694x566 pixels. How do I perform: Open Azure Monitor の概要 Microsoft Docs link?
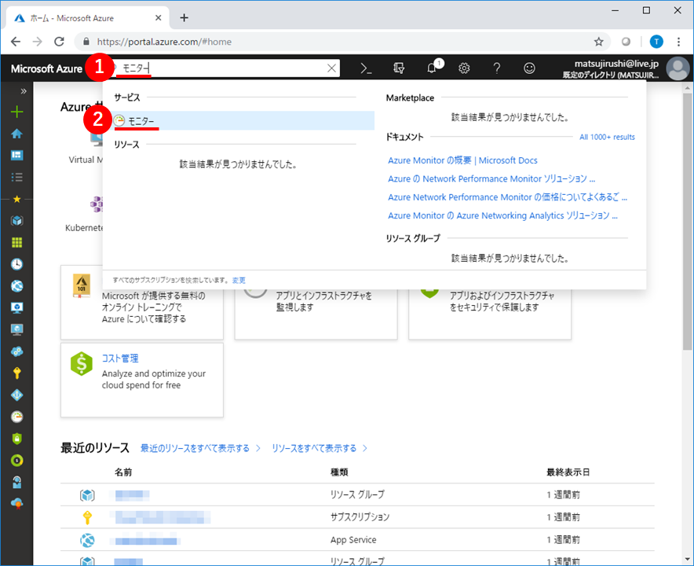462,160
